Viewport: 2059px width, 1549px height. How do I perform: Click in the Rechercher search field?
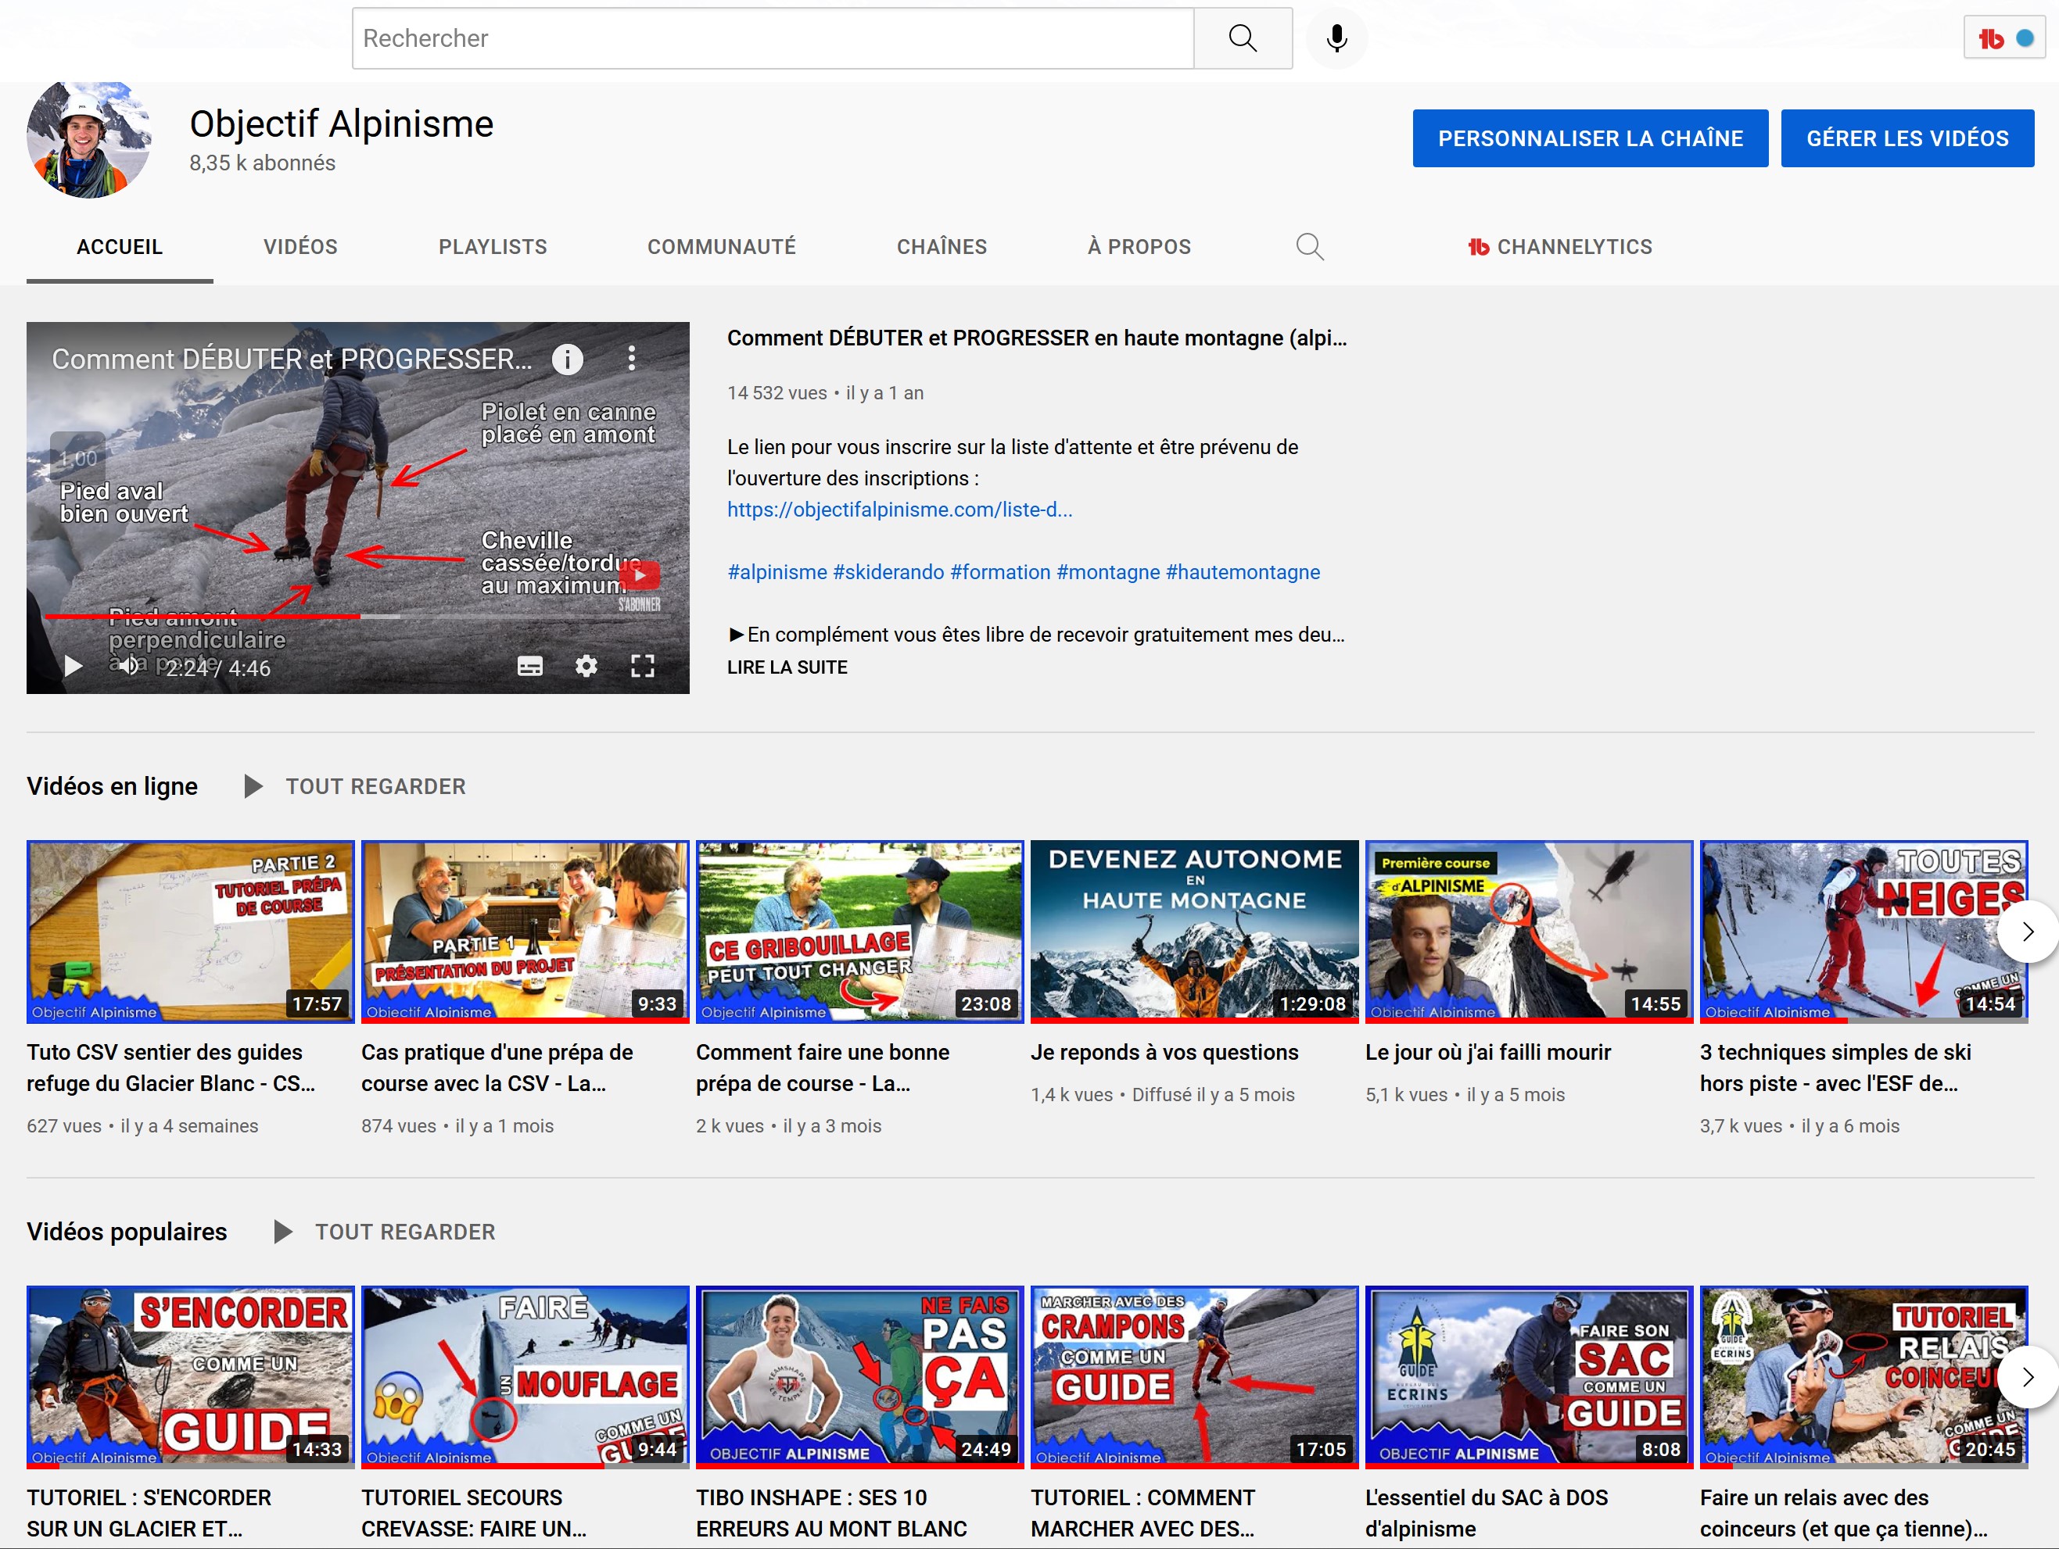click(x=773, y=38)
